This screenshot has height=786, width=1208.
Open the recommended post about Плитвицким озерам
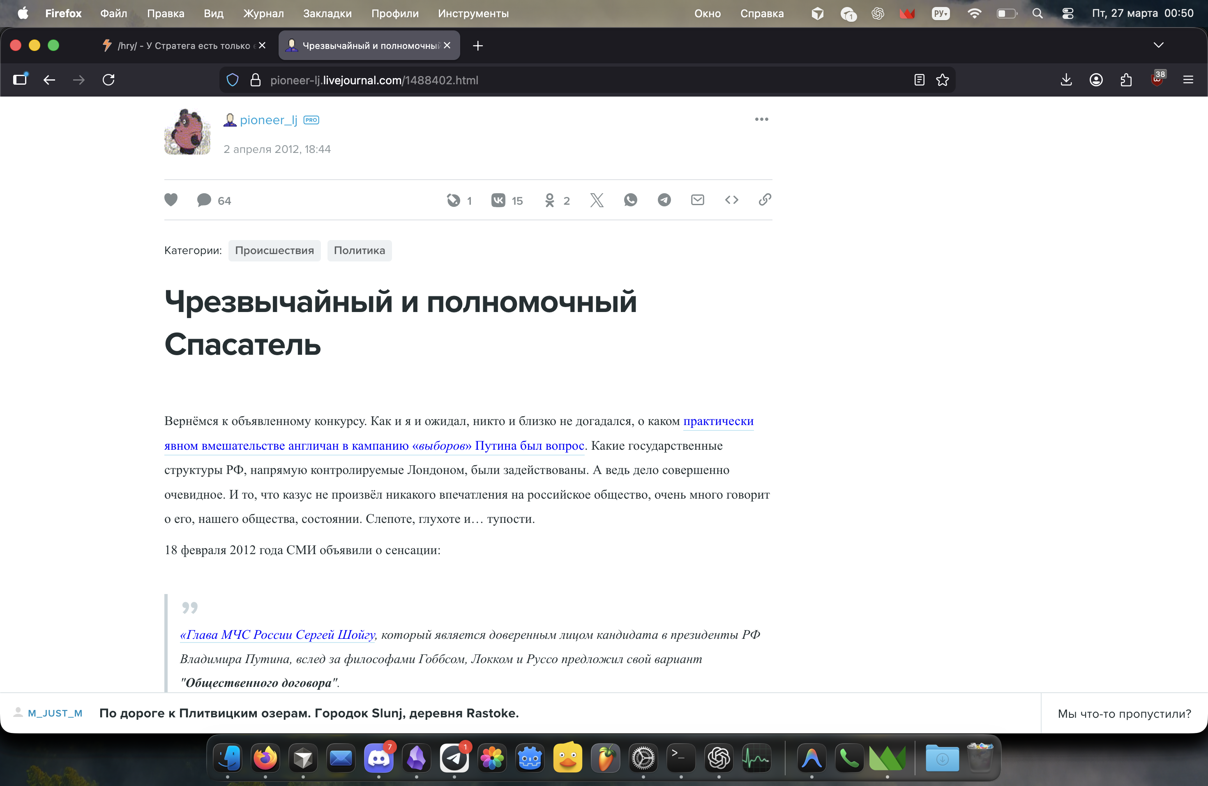pyautogui.click(x=309, y=713)
